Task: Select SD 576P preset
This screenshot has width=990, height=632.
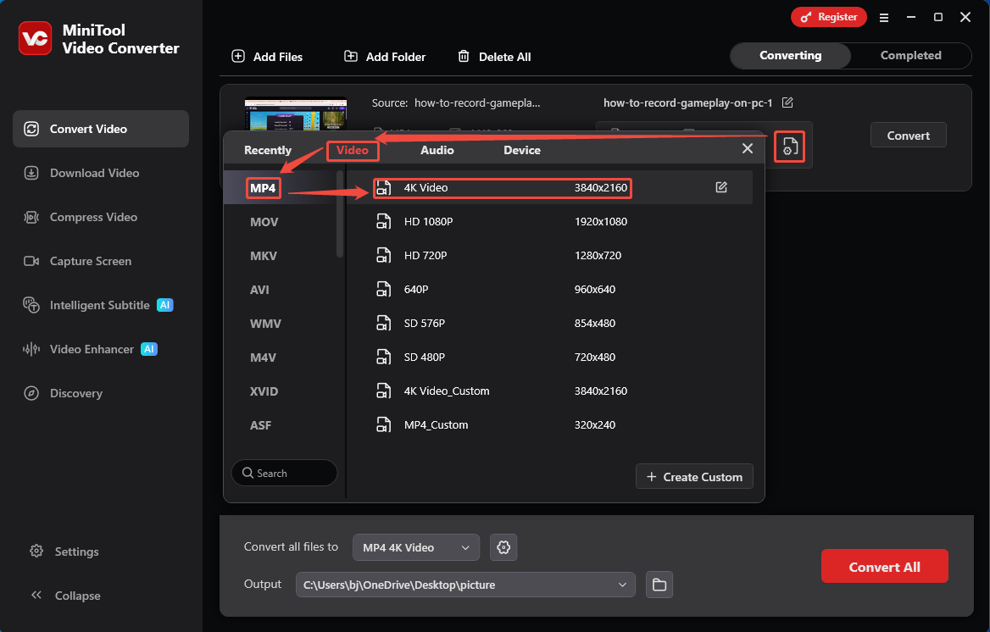Action: point(550,324)
